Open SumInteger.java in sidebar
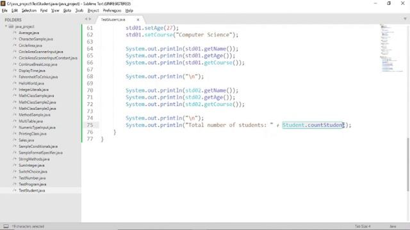 pos(31,165)
